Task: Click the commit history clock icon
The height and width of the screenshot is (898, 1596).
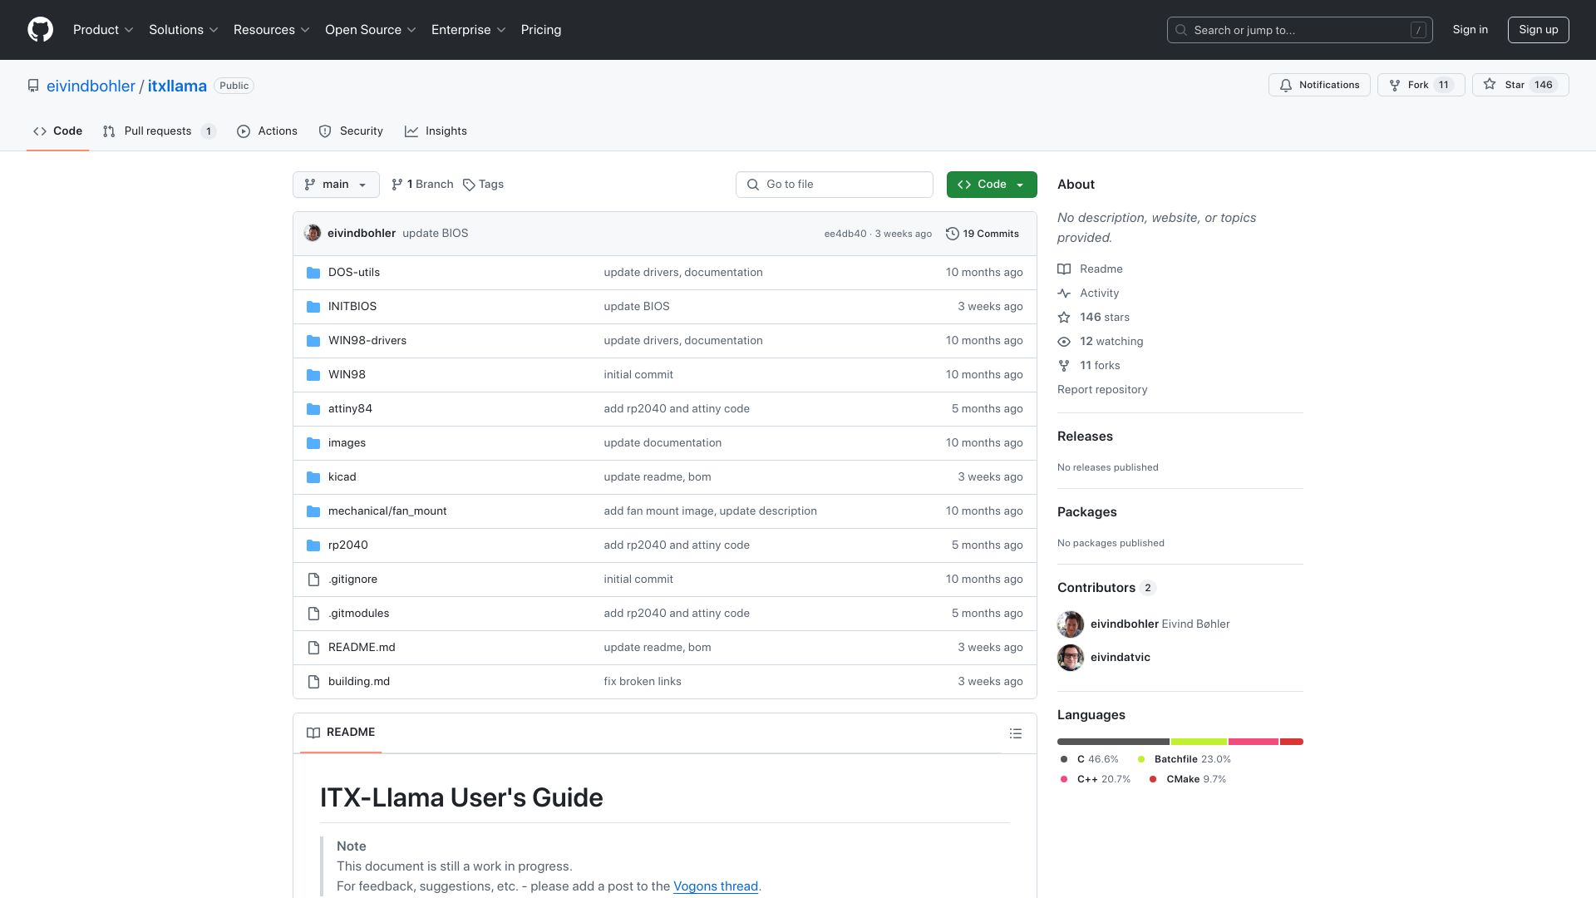Action: 953,234
